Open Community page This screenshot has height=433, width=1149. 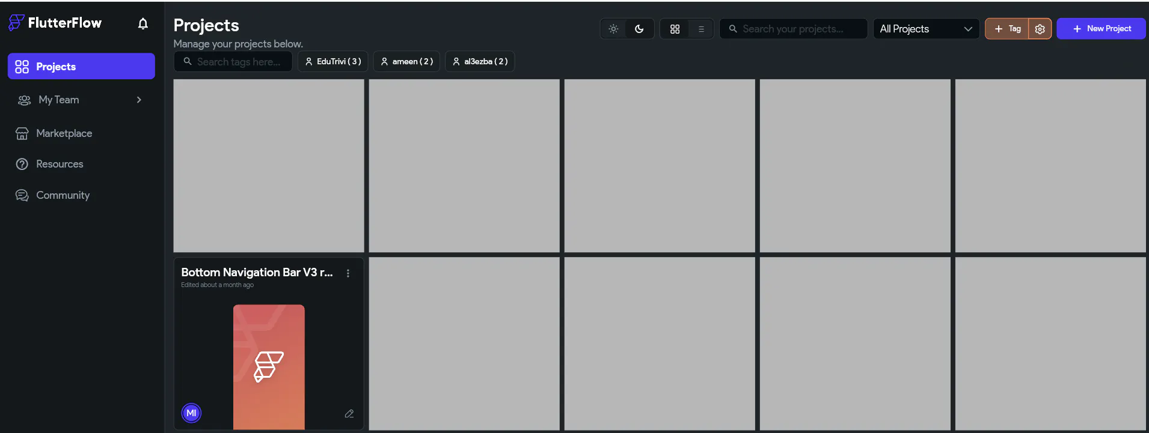81,195
